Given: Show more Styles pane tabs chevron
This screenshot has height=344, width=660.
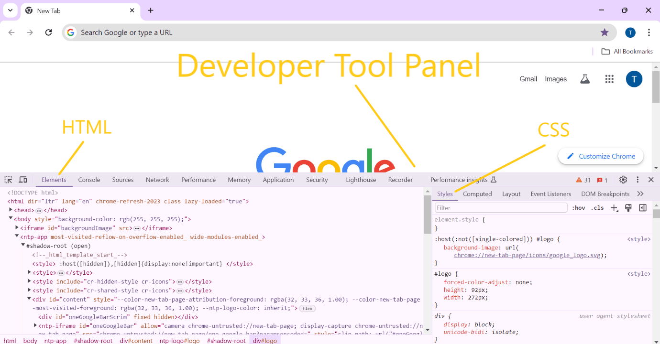Looking at the screenshot, I should pyautogui.click(x=640, y=193).
